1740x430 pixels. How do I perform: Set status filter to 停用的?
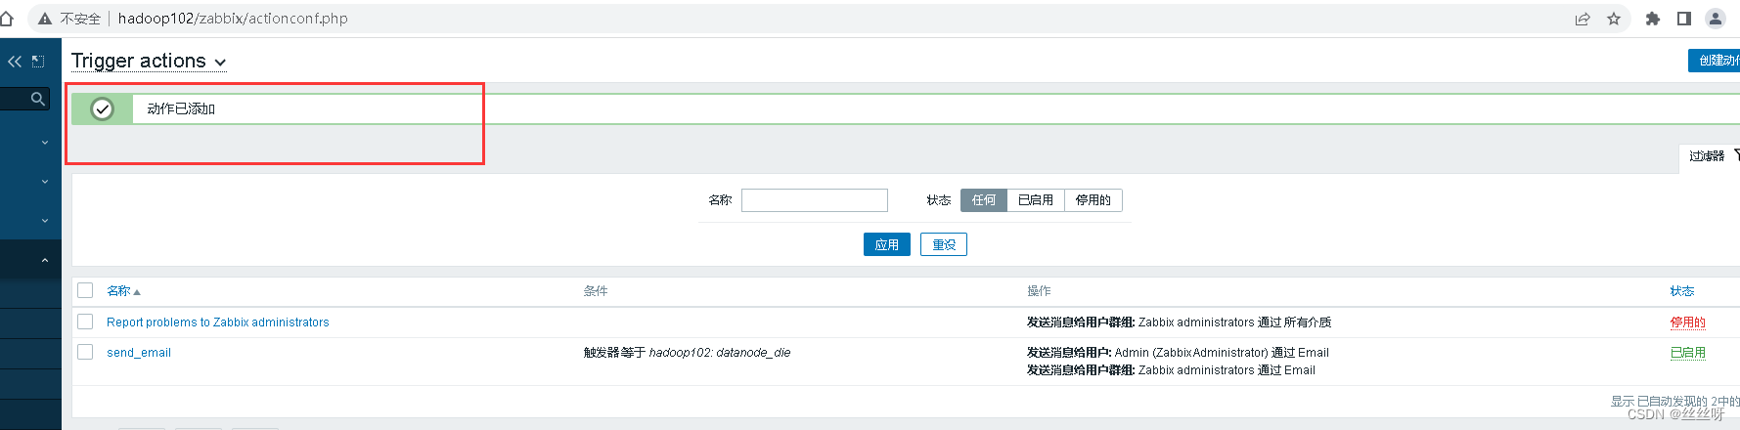[x=1093, y=200]
